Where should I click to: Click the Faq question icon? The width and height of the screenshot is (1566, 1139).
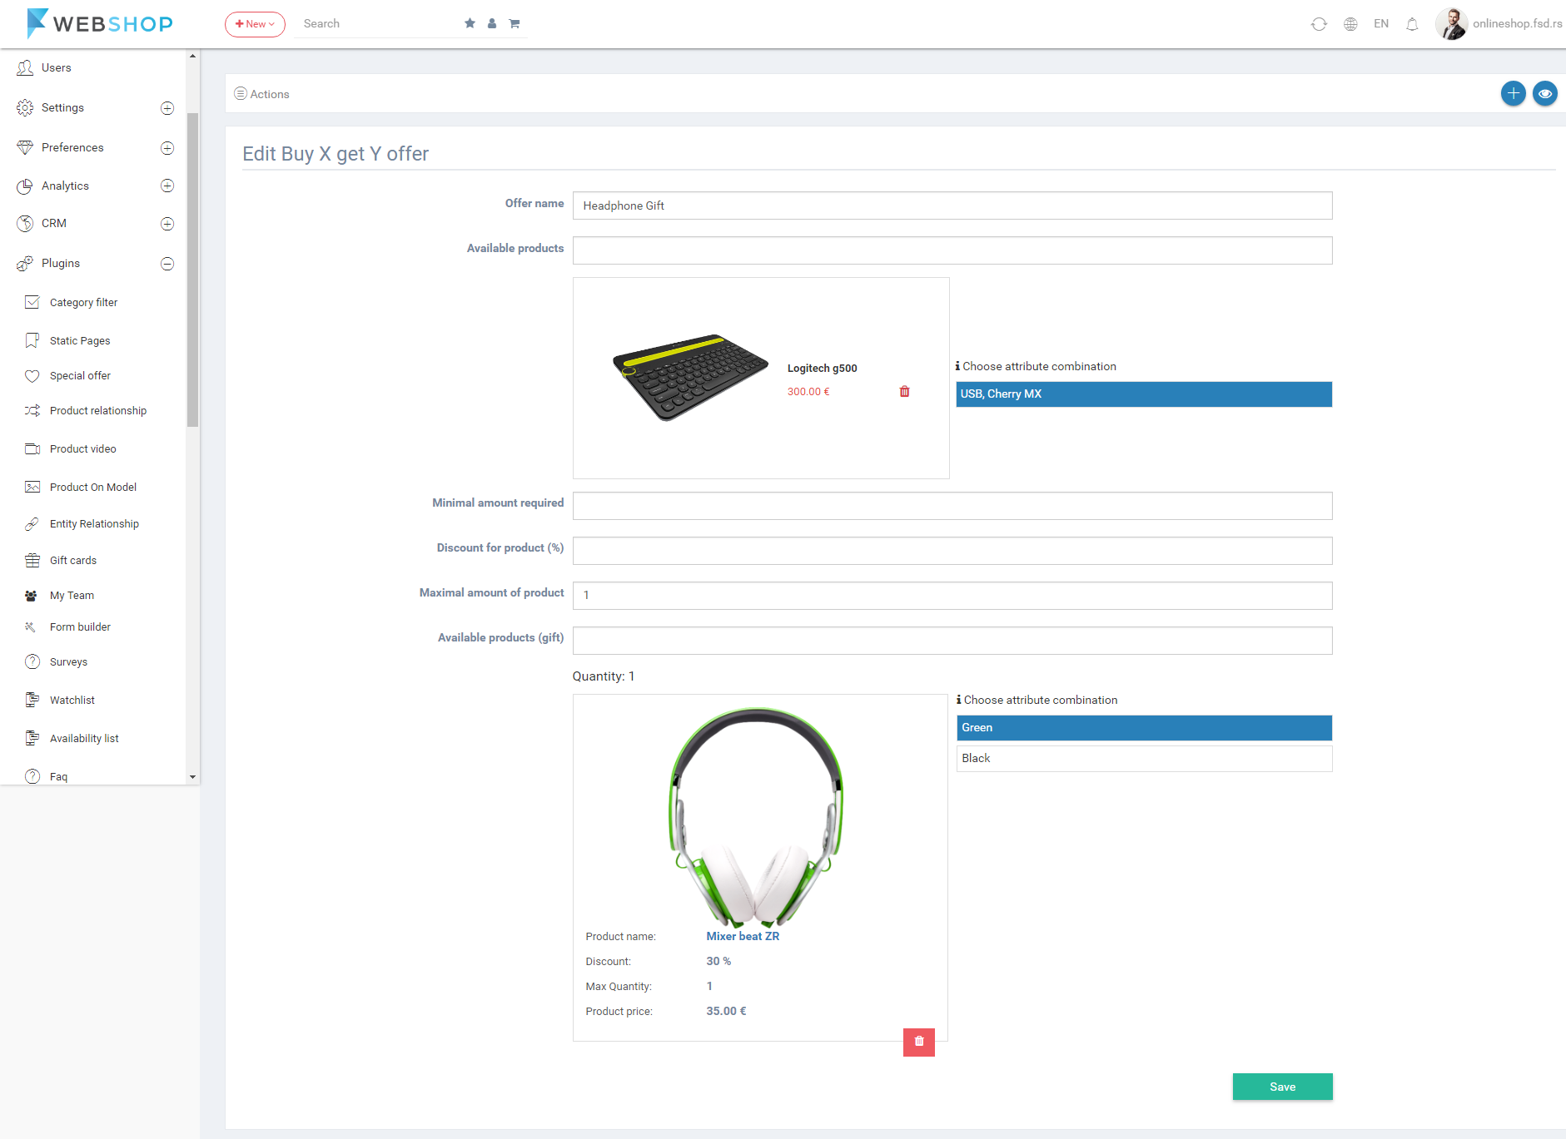coord(32,776)
